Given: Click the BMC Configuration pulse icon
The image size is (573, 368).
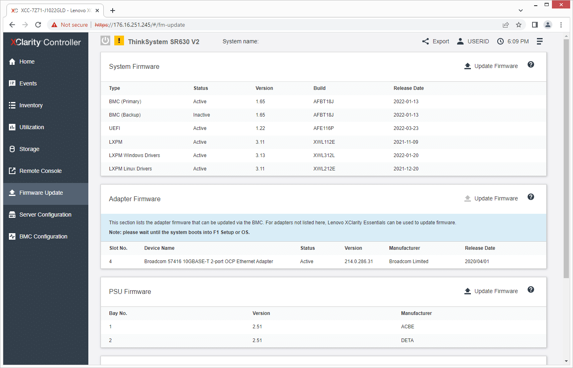Looking at the screenshot, I should point(12,236).
